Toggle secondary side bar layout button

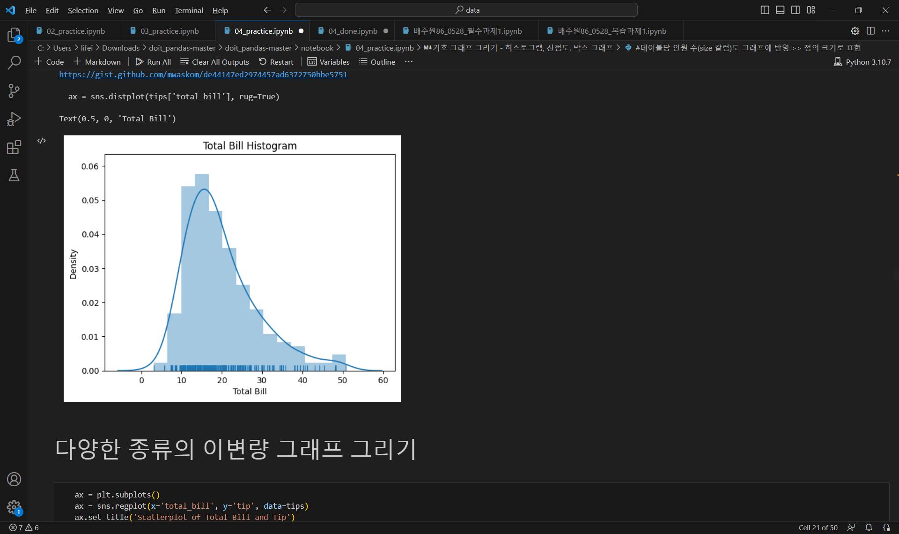[796, 10]
